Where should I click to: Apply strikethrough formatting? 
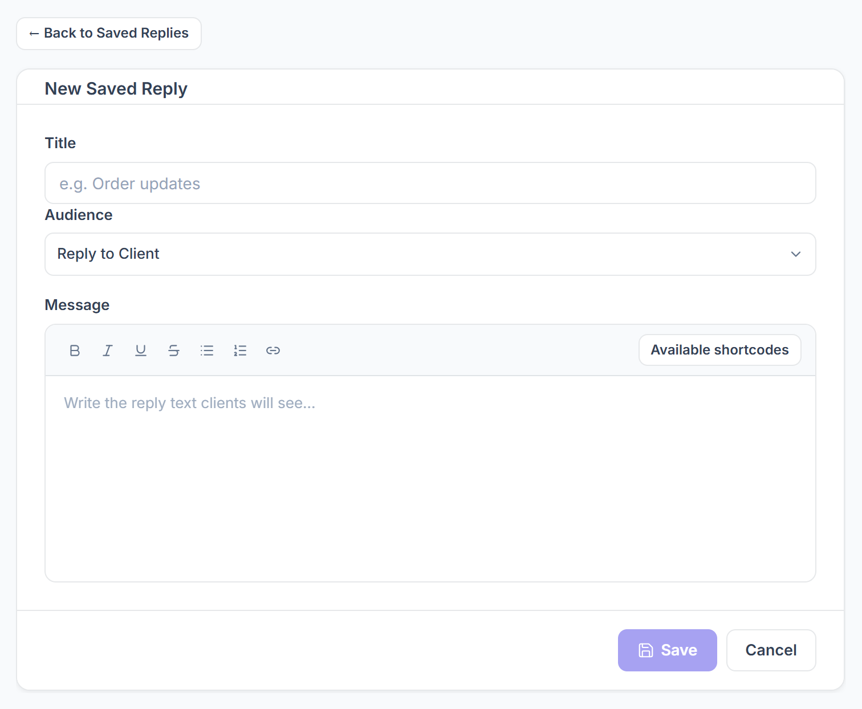(174, 351)
